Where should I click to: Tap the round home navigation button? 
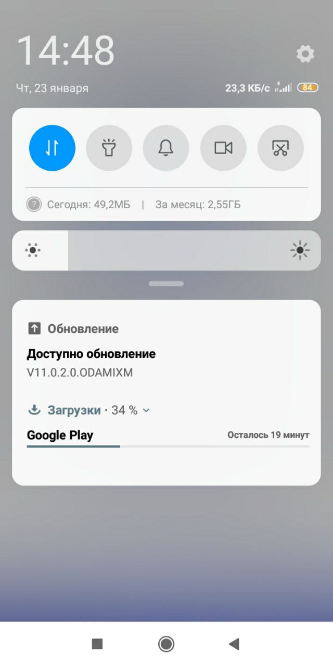pyautogui.click(x=166, y=644)
